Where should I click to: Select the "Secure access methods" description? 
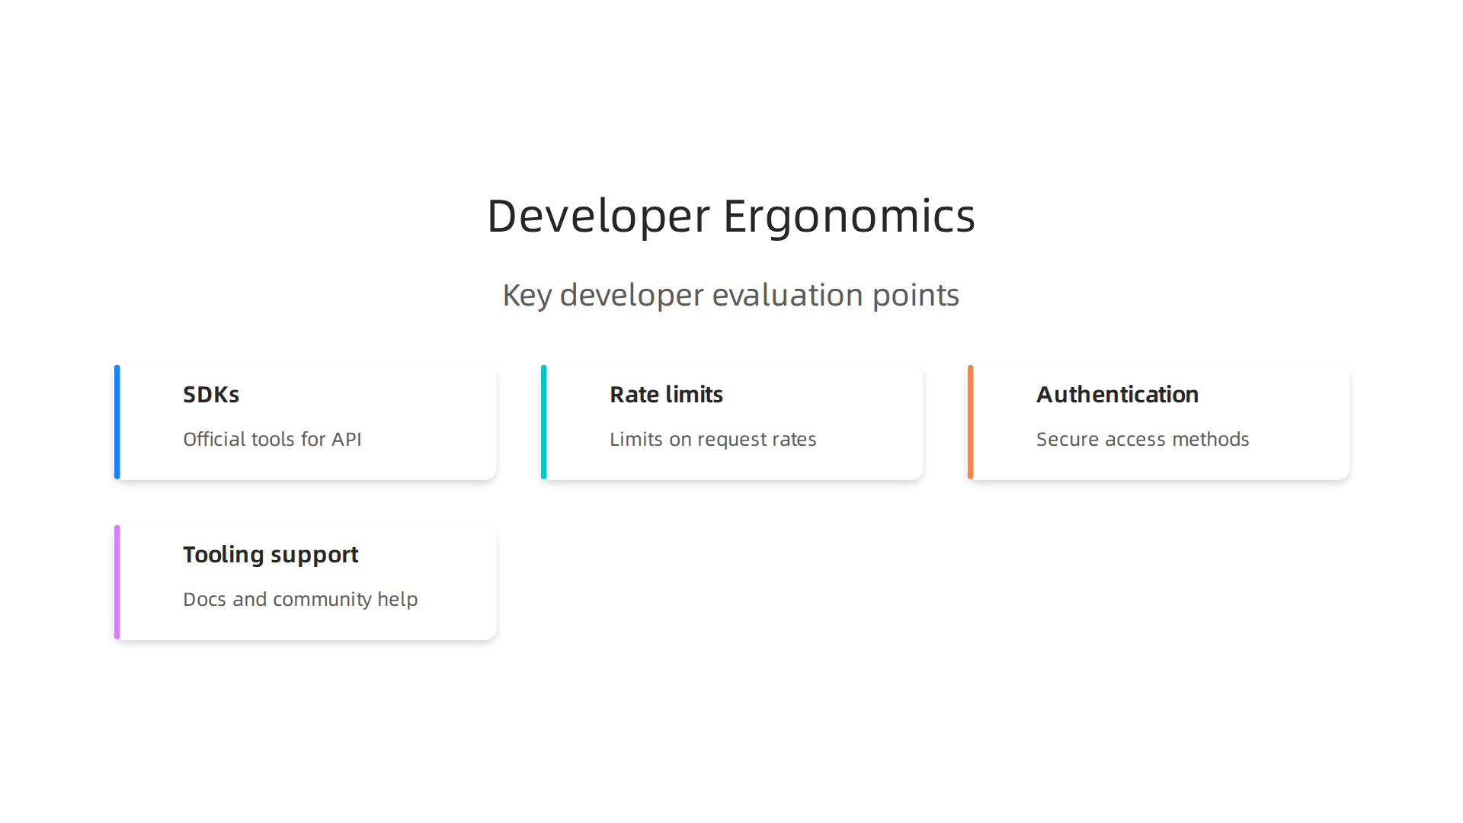point(1142,439)
